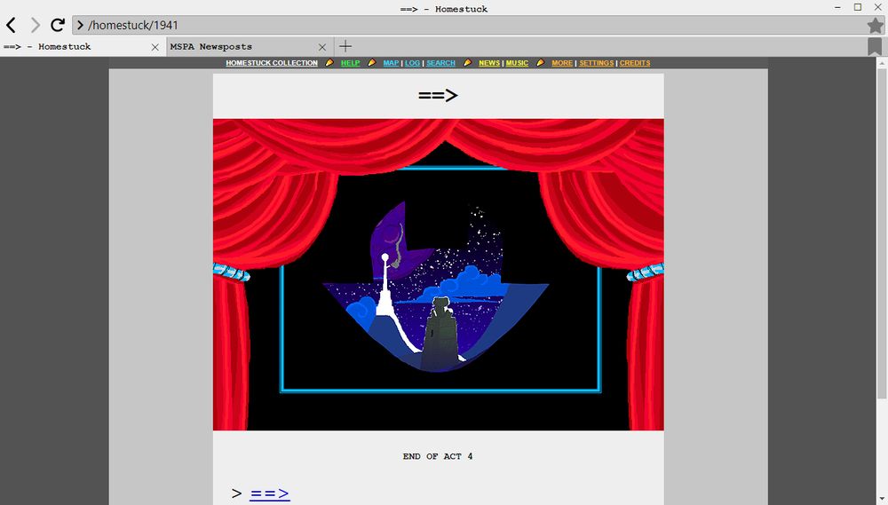Open the HOMESTUCK COLLECTION home link
888x505 pixels.
[272, 63]
